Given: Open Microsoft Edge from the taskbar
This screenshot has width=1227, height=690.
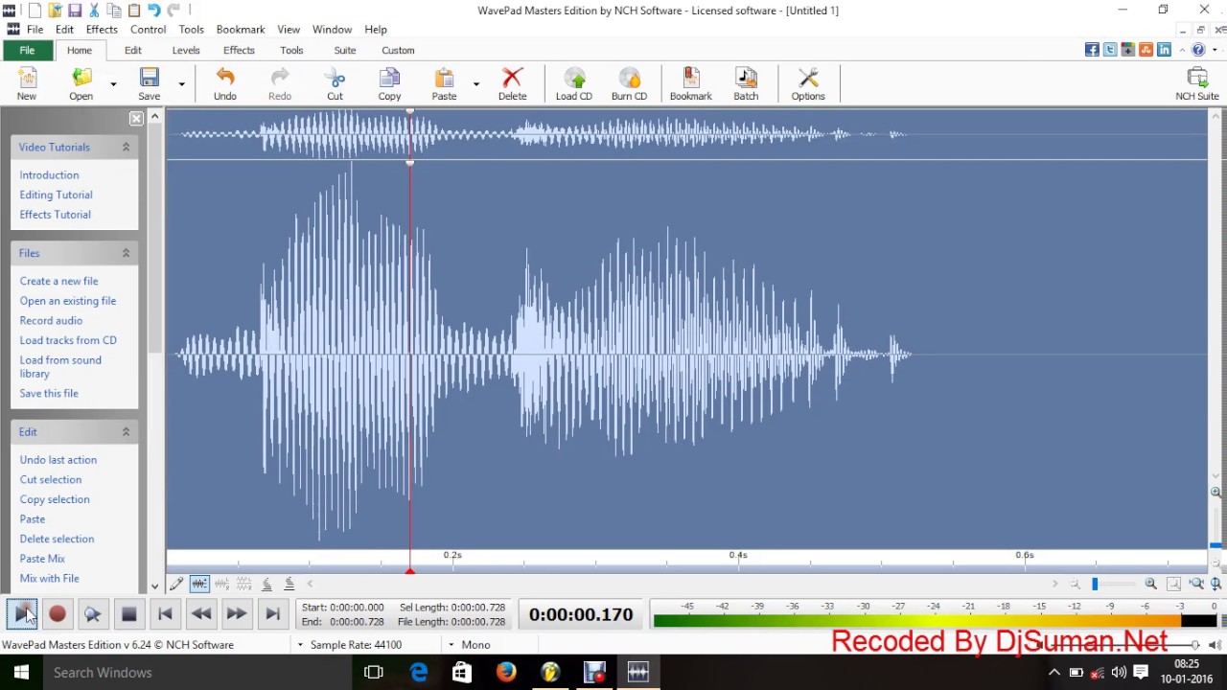Looking at the screenshot, I should pos(419,673).
